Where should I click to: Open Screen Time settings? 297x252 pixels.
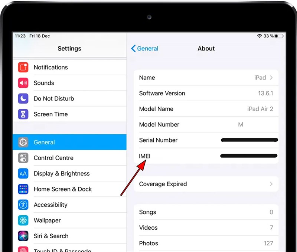[x=69, y=114]
